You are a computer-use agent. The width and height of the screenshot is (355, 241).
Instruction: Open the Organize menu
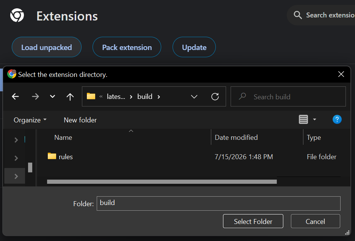point(30,120)
